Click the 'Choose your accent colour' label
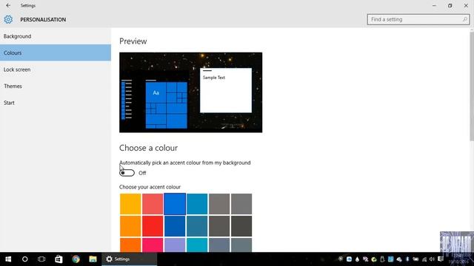474x266 pixels. [x=150, y=187]
